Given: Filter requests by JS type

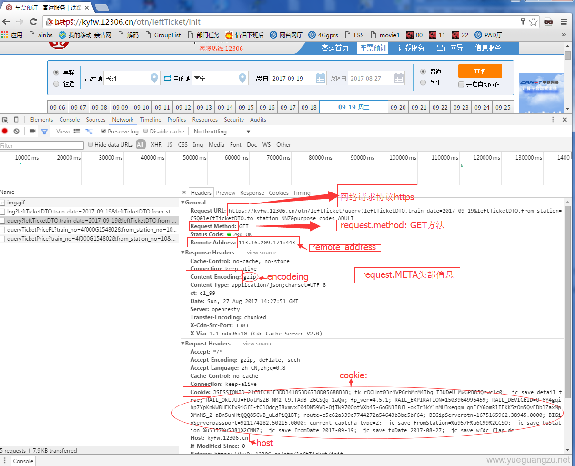Looking at the screenshot, I should (x=170, y=144).
